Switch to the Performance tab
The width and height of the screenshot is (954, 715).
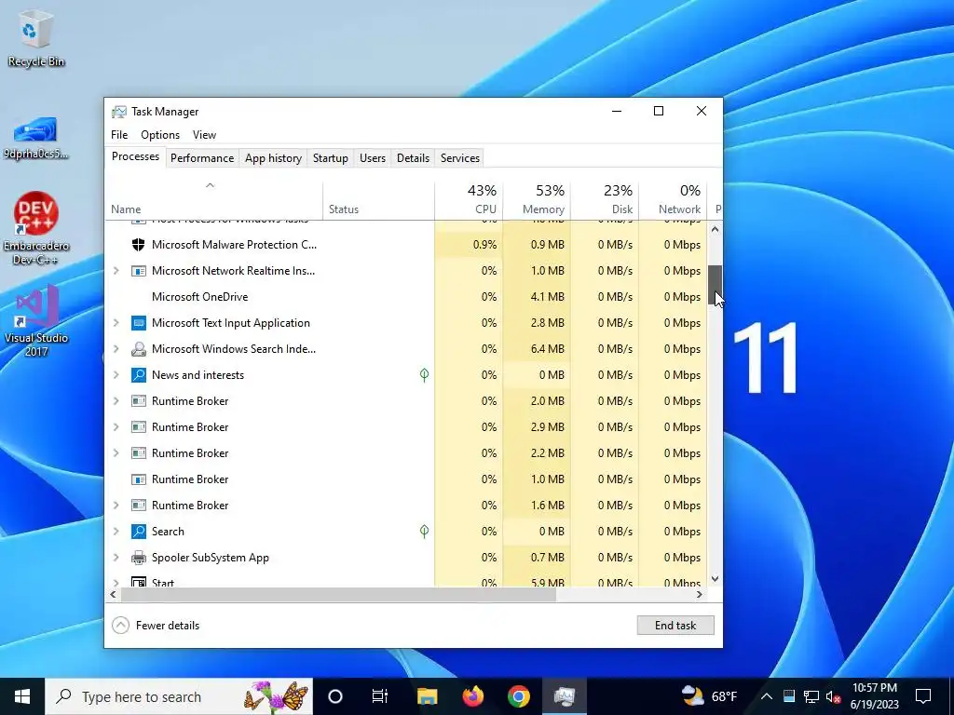click(x=202, y=158)
